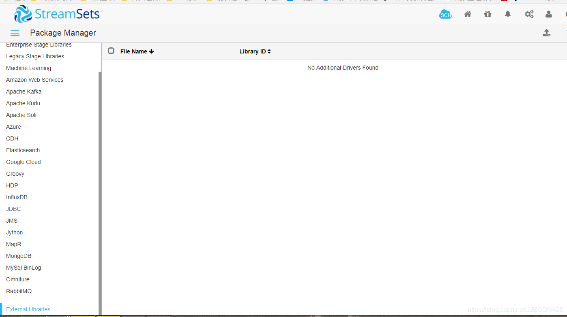Choose InfluxDB library category

(x=17, y=197)
